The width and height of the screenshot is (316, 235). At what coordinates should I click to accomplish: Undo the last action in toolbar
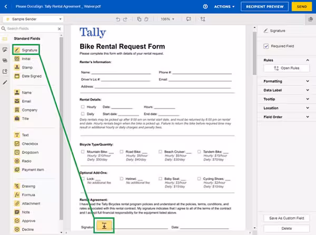pos(118,19)
